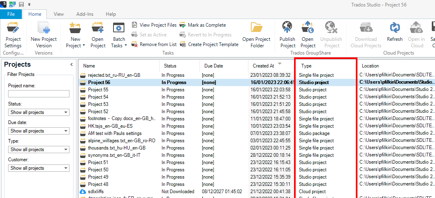Image resolution: width=435 pixels, height=198 pixels.
Task: Open the File tab
Action: pyautogui.click(x=11, y=14)
